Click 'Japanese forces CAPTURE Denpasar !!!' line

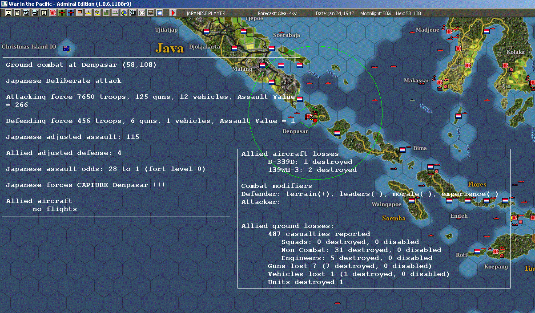(x=86, y=185)
